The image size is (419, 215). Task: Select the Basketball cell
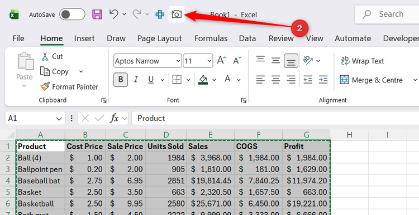[40, 203]
